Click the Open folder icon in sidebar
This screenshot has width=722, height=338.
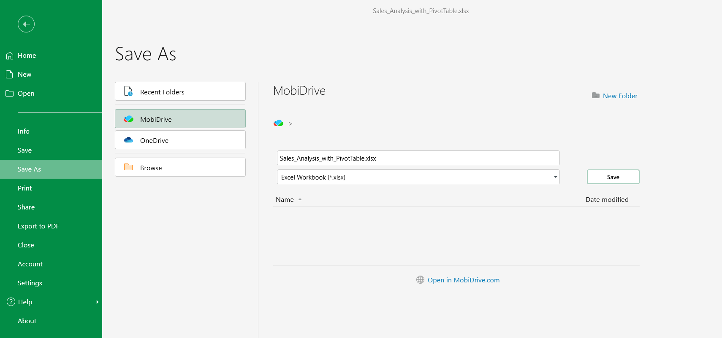[10, 94]
